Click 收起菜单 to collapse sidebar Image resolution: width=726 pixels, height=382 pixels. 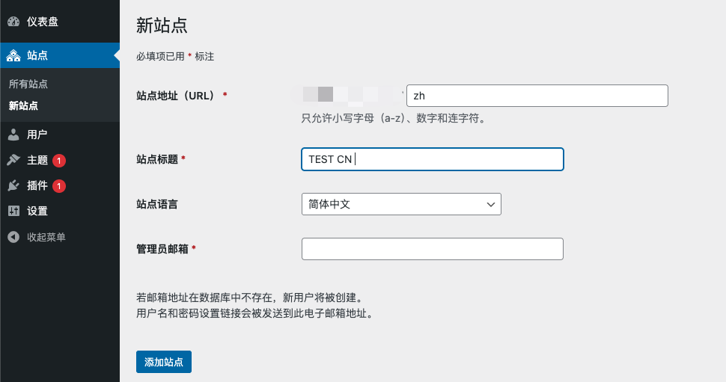(46, 237)
